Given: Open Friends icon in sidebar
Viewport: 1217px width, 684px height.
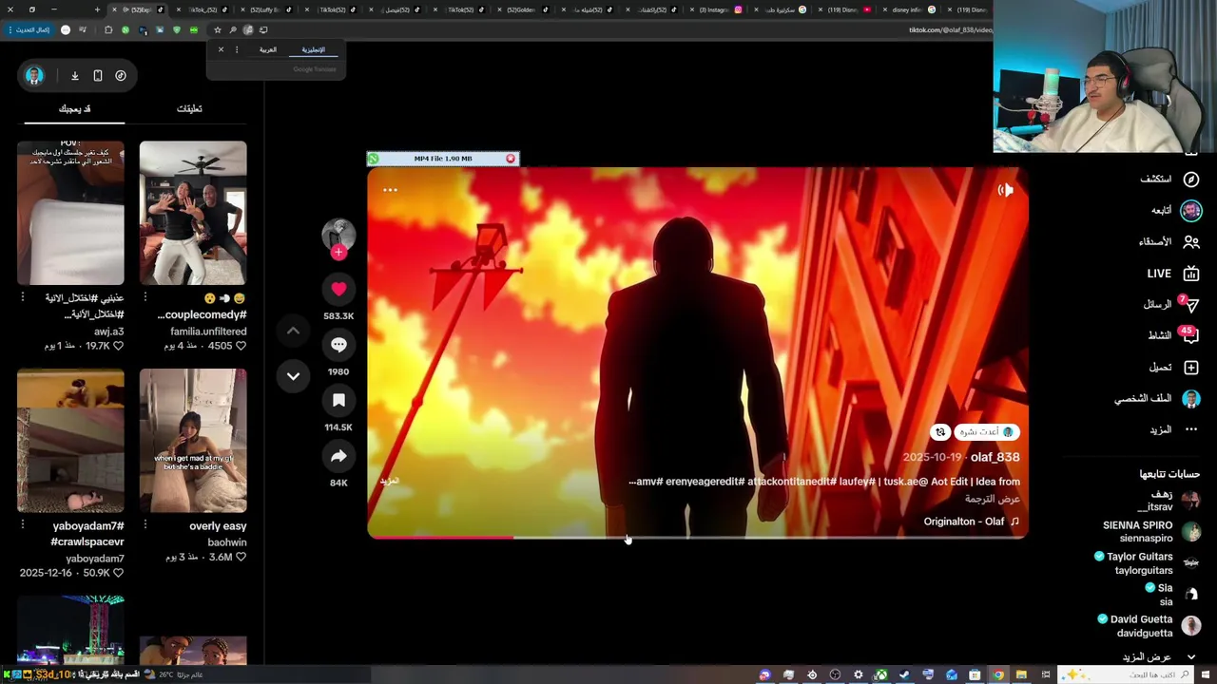Looking at the screenshot, I should tap(1190, 242).
